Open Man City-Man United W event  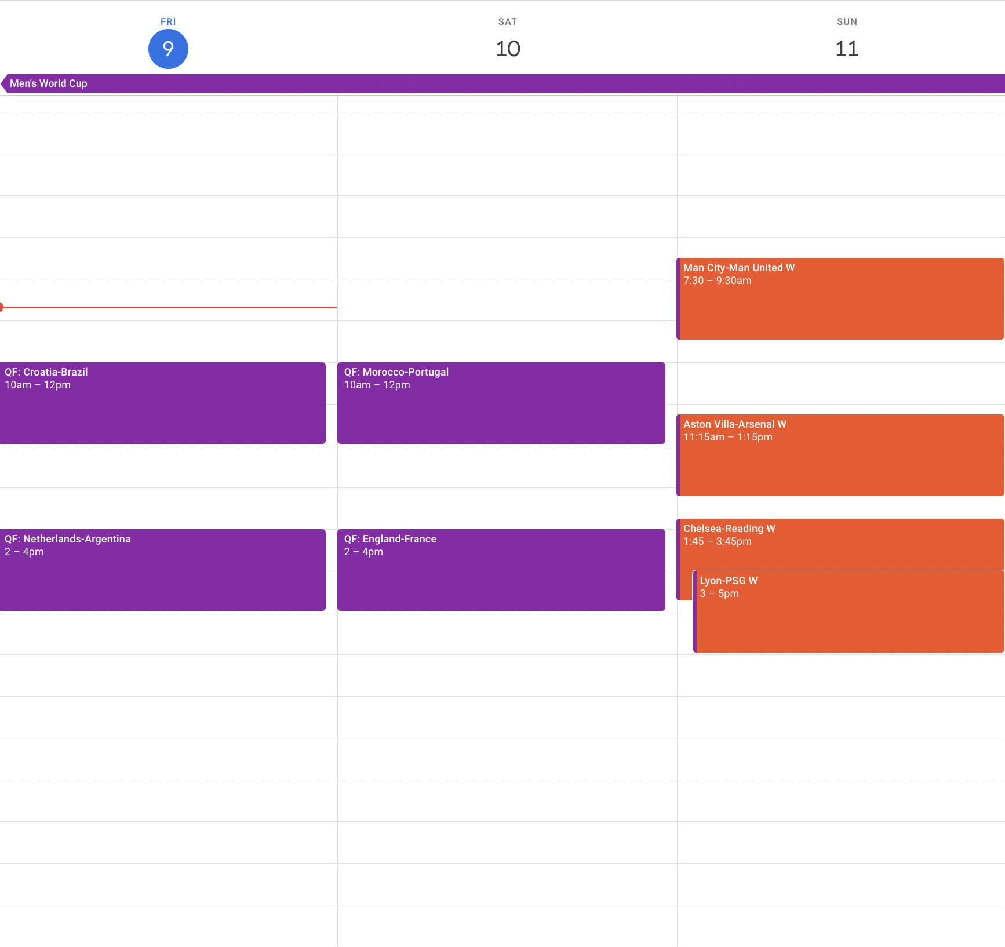pos(840,298)
